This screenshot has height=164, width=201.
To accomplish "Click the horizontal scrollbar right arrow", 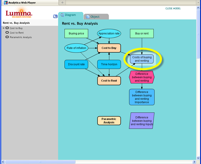I will tap(194, 162).
